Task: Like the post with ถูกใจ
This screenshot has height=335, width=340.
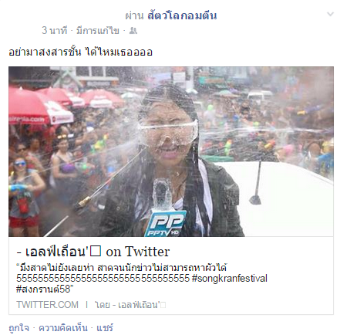Action: tap(19, 328)
